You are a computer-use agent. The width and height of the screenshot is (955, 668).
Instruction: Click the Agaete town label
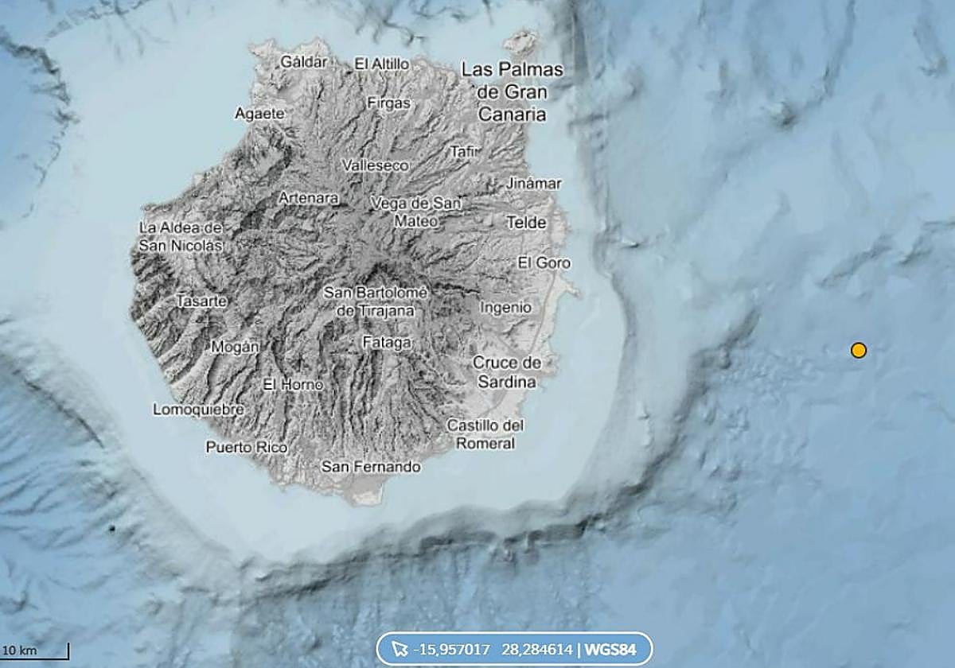coord(259,114)
